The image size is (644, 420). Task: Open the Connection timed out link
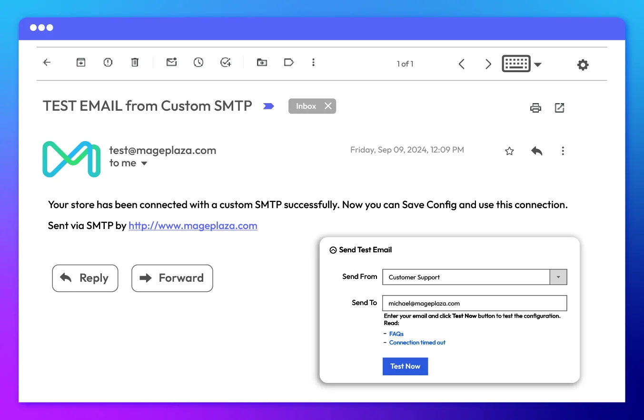pos(417,343)
